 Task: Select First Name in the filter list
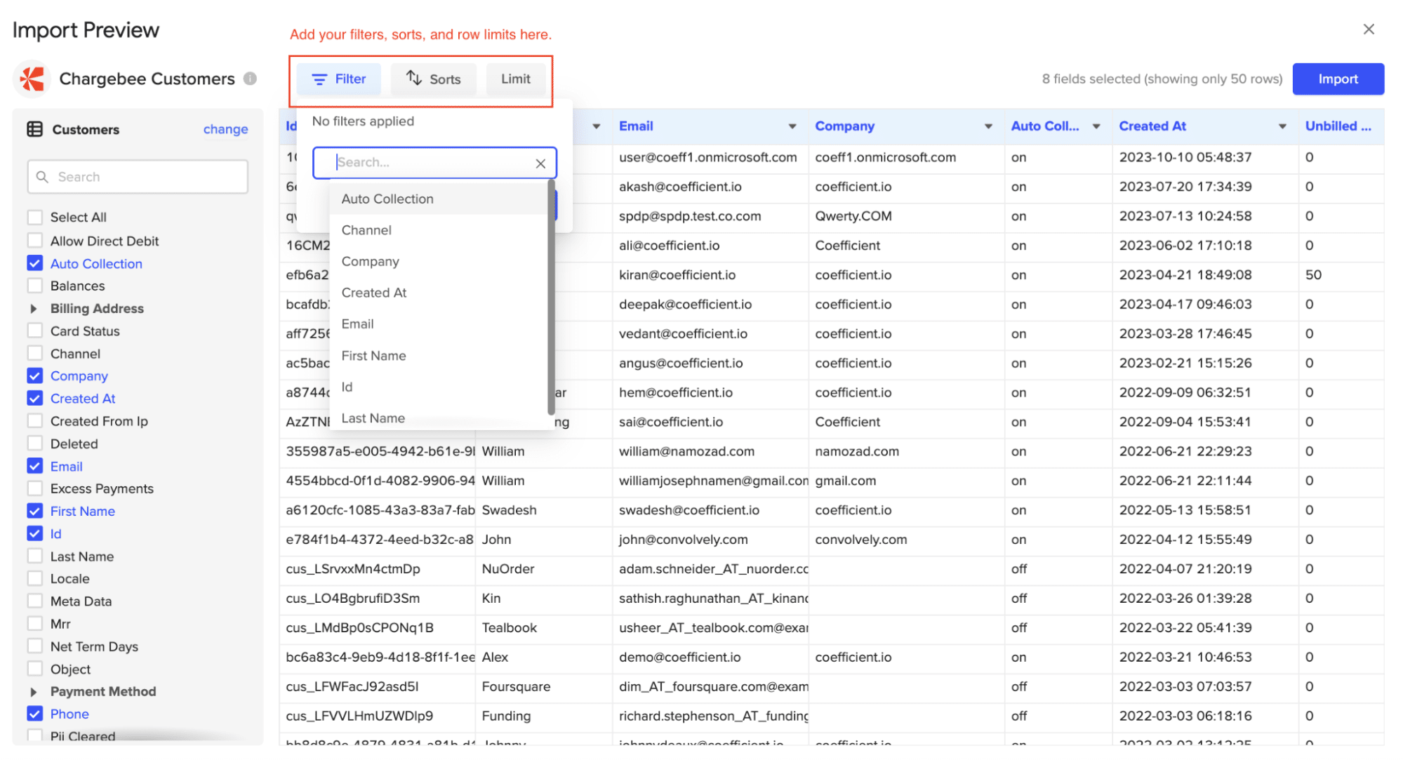click(373, 356)
